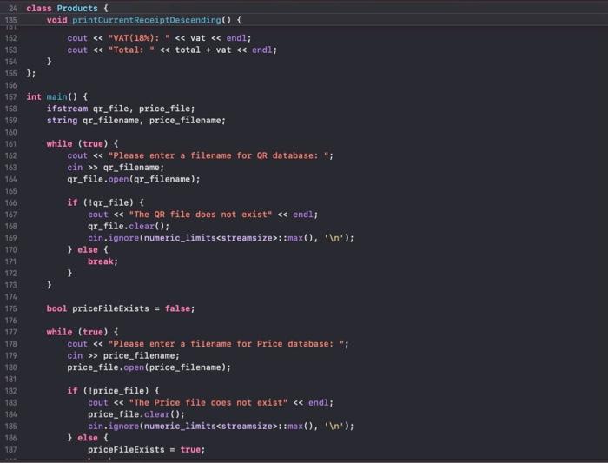Click the true literal on line 187
Image resolution: width=608 pixels, height=463 pixels.
[x=190, y=450]
